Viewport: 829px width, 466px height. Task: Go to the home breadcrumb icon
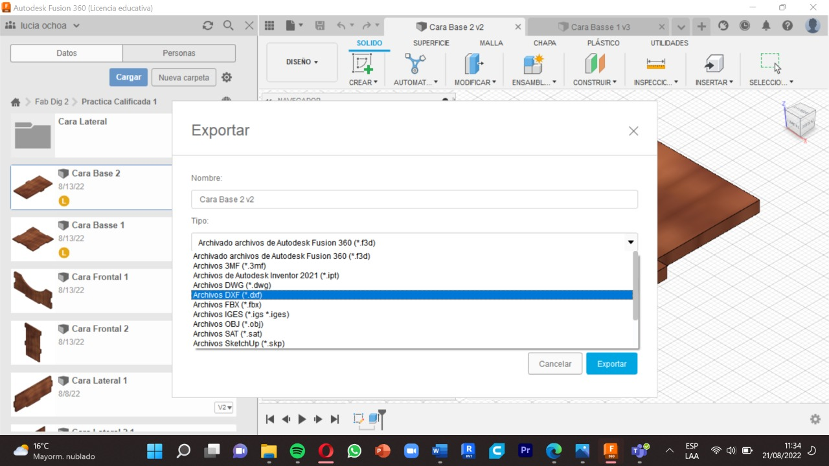coord(16,102)
